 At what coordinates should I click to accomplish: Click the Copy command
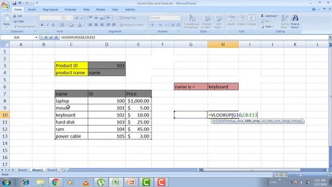[19, 21]
